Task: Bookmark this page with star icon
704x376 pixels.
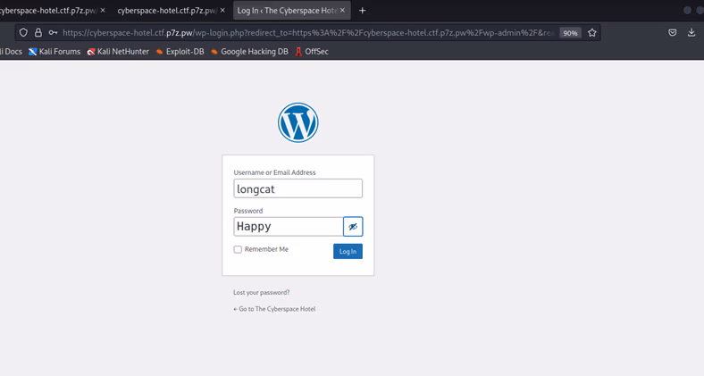Action: tap(592, 33)
